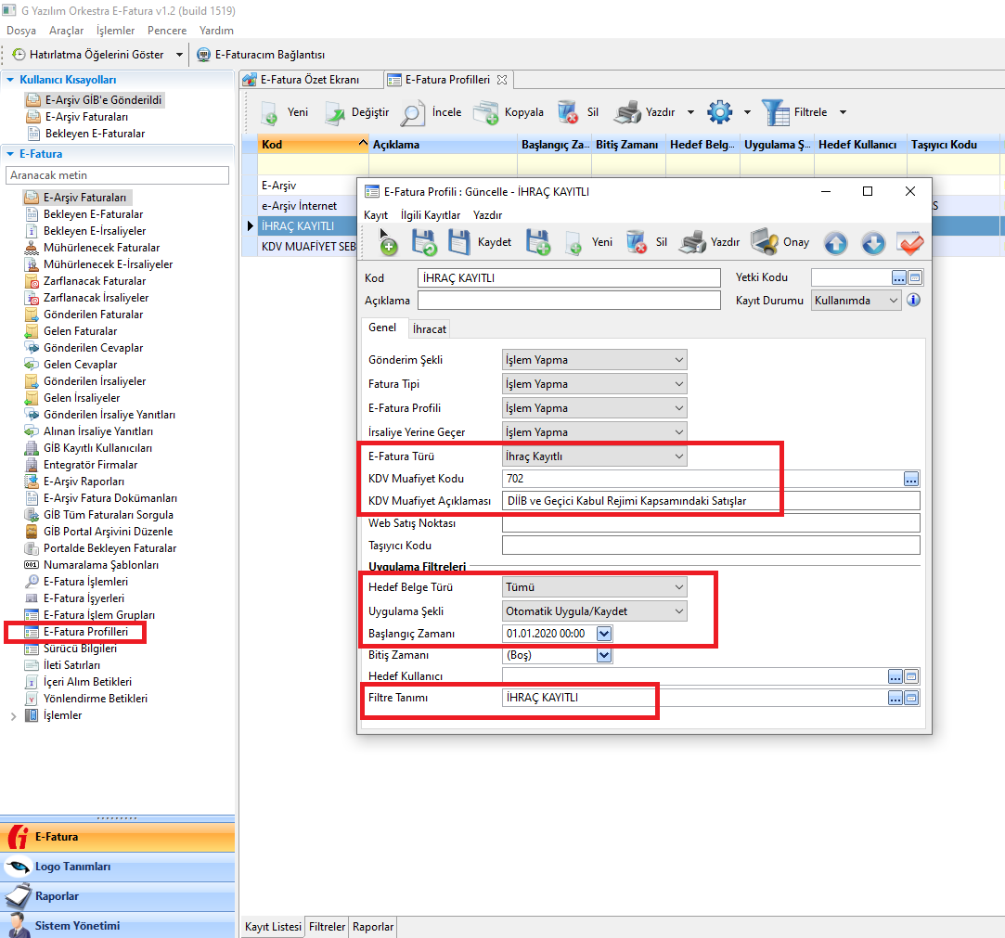Click Kopyala icon in main toolbar
This screenshot has width=1005, height=938.
(486, 112)
